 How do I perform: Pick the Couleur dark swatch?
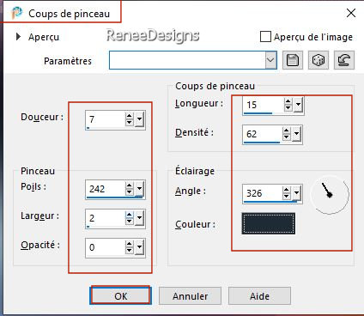269,223
